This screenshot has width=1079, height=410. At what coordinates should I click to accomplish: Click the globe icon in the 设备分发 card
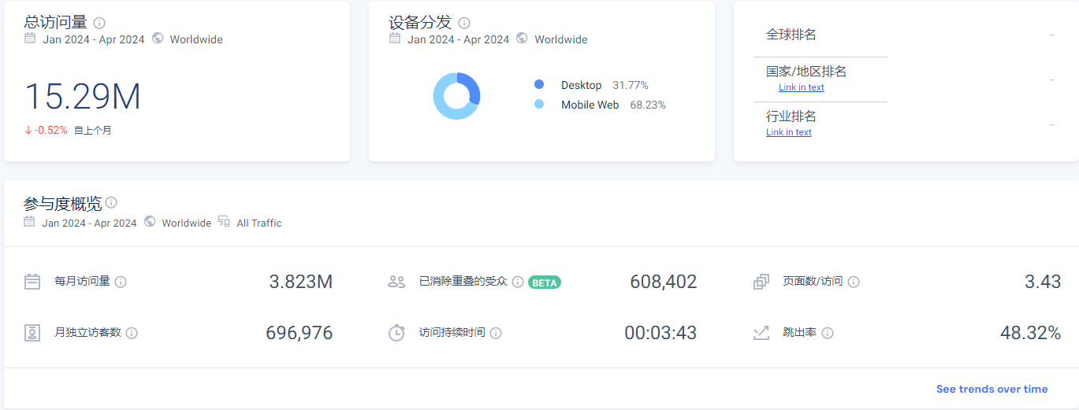522,38
